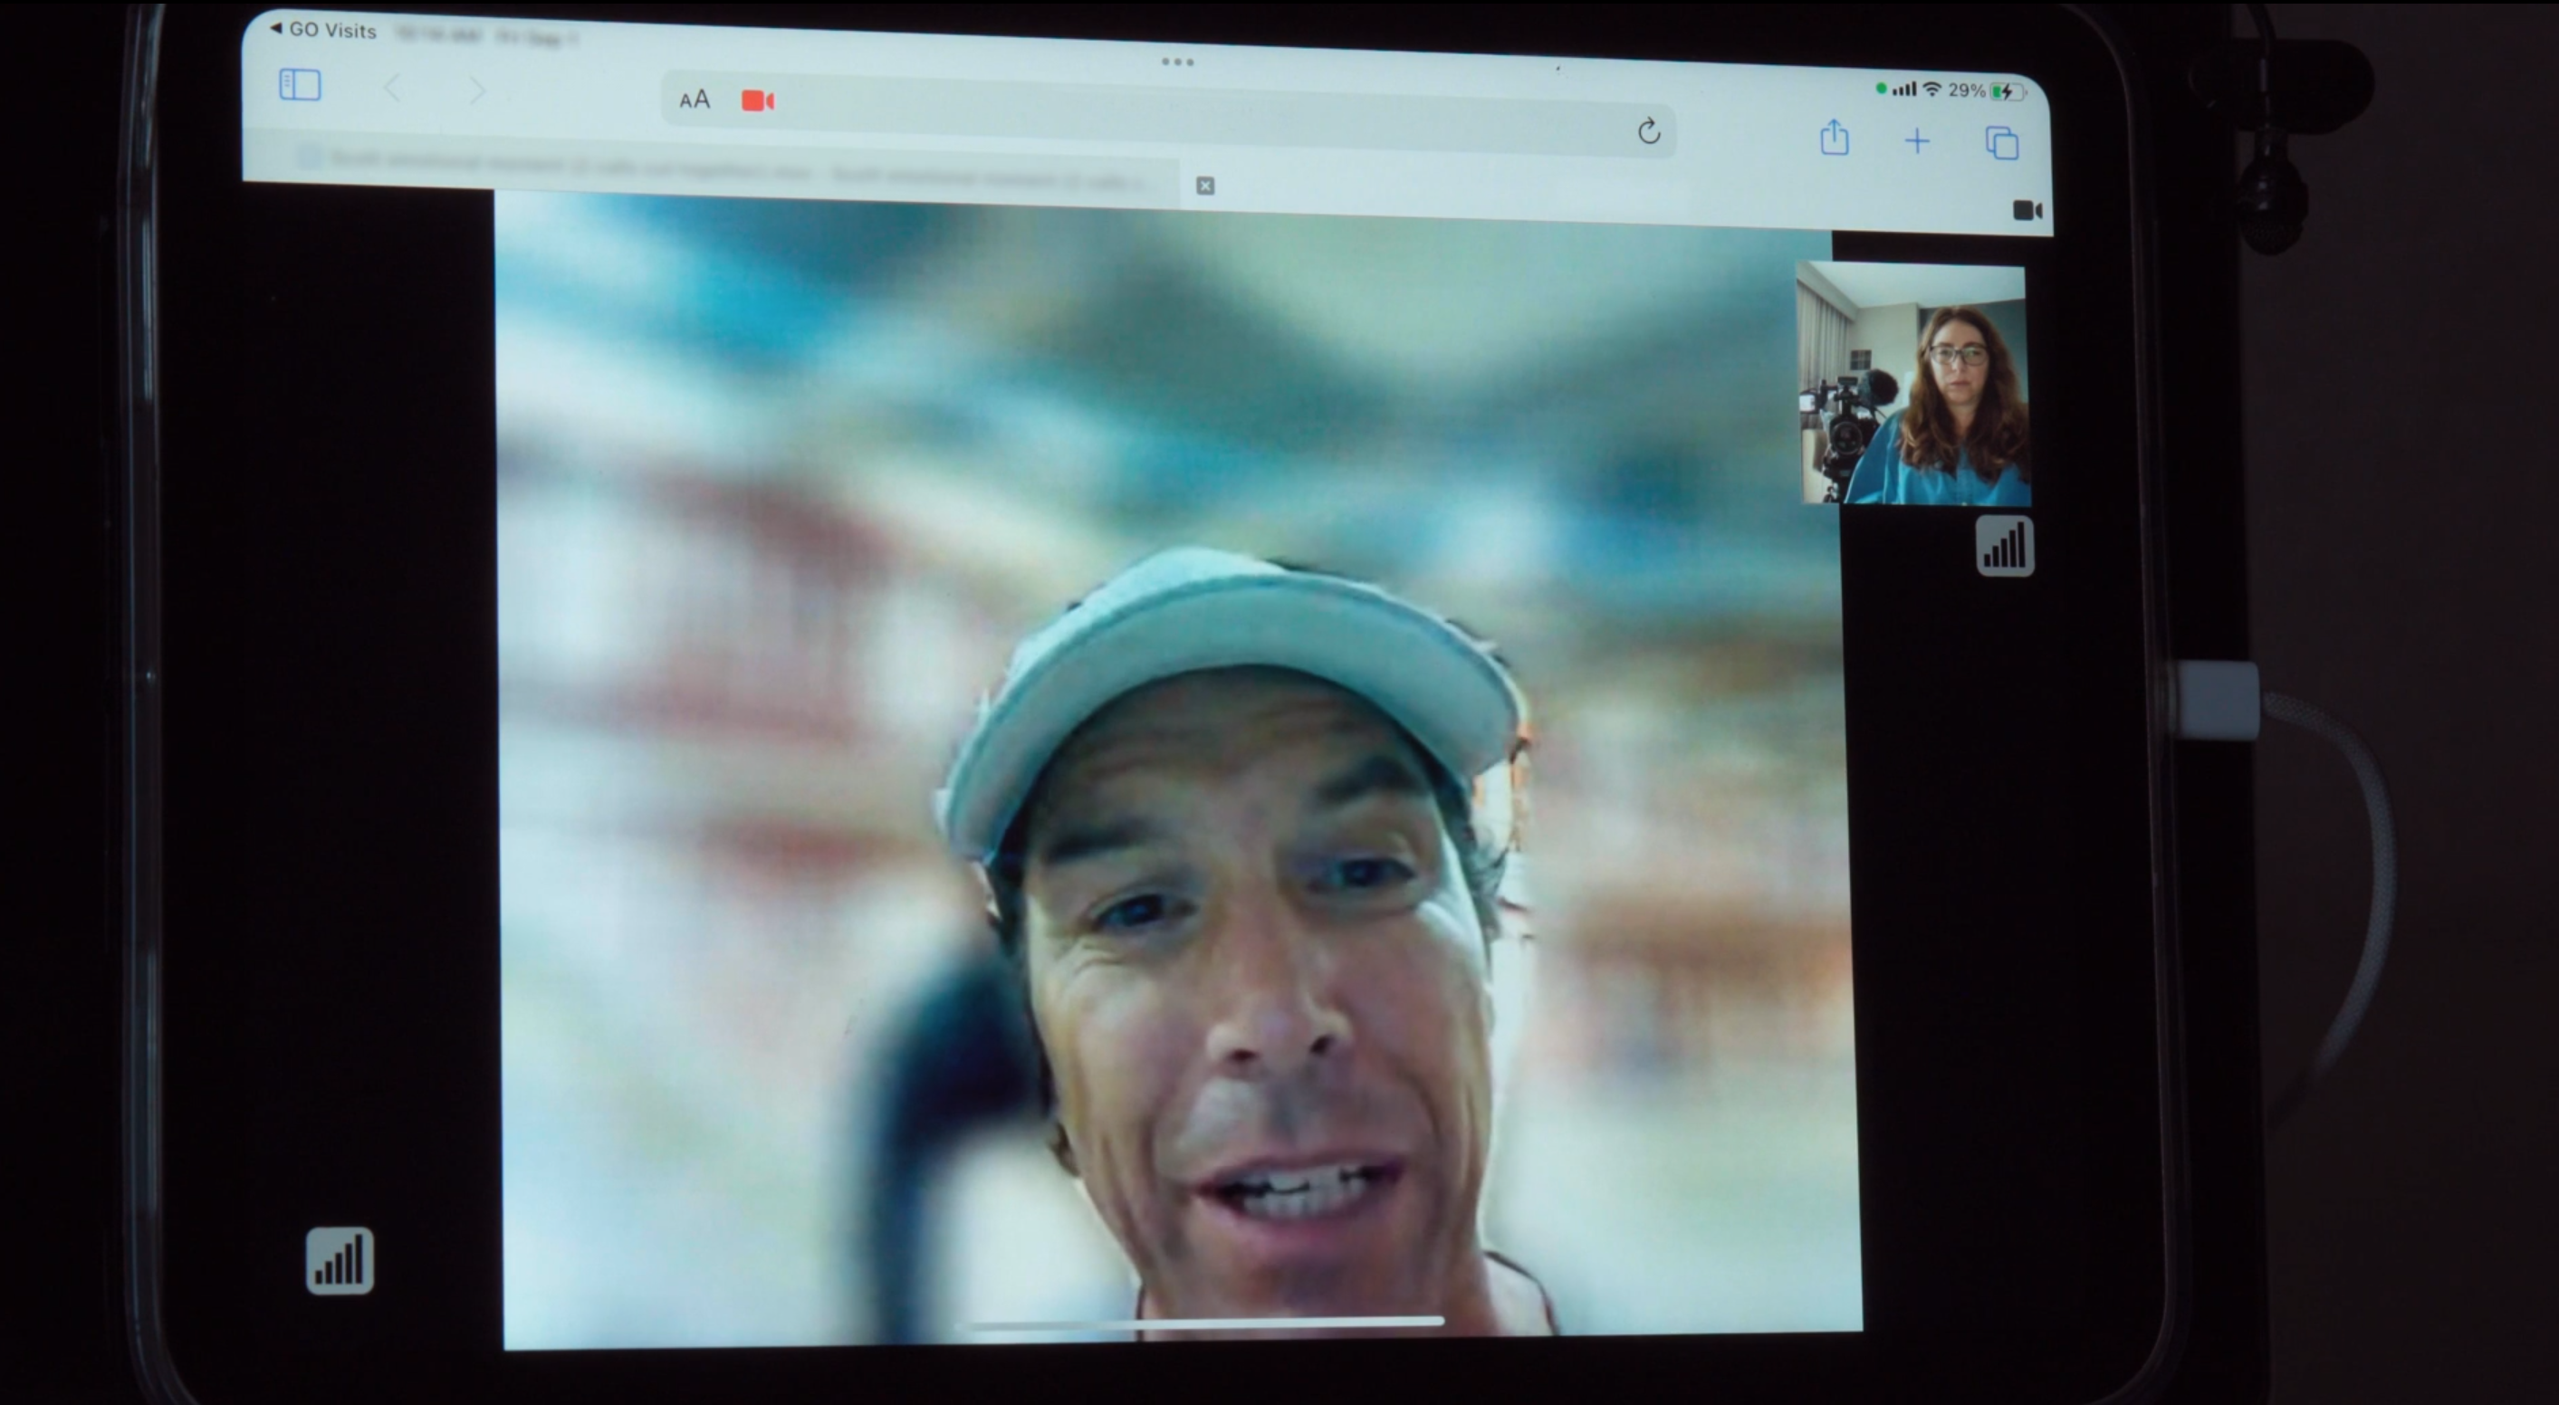Open the three-dot multitasking menu
Screen dimensions: 2559x1405
tap(1177, 62)
